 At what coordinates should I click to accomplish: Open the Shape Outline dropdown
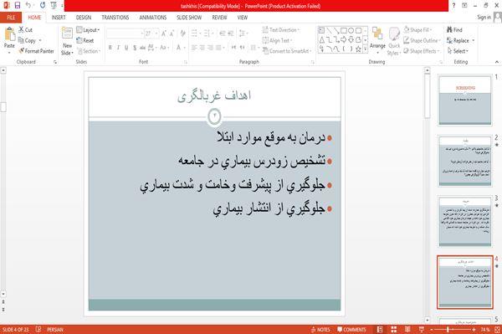pyautogui.click(x=422, y=40)
